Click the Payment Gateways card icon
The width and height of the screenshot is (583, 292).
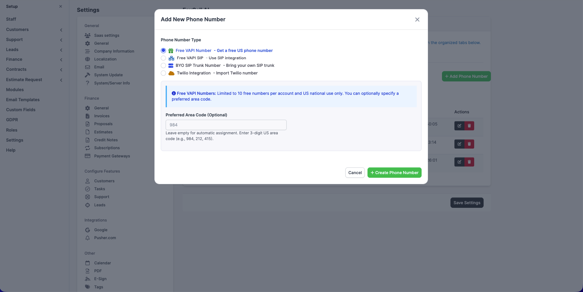tap(88, 156)
